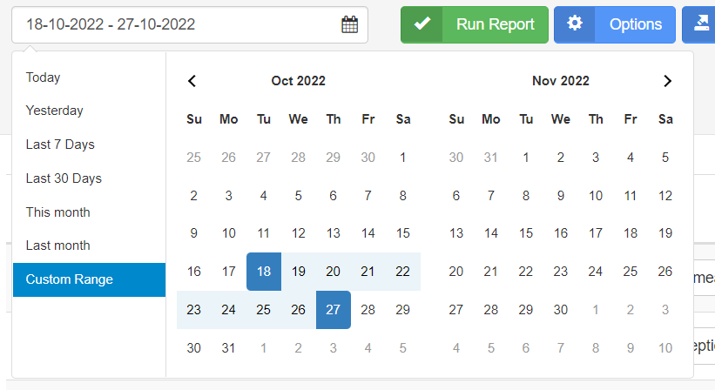Run the report with green button

tap(475, 24)
